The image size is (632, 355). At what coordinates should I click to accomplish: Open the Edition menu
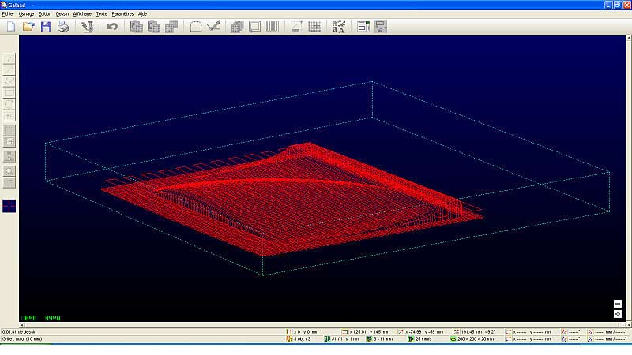[x=45, y=13]
